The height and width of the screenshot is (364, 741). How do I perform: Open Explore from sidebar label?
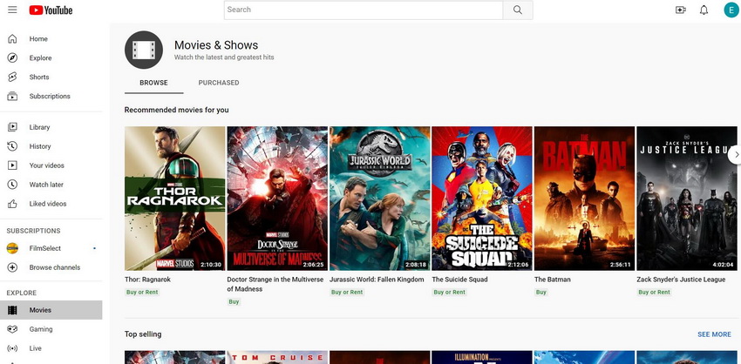[x=41, y=57]
